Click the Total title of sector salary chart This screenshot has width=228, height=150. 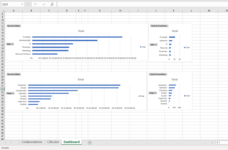81,31
